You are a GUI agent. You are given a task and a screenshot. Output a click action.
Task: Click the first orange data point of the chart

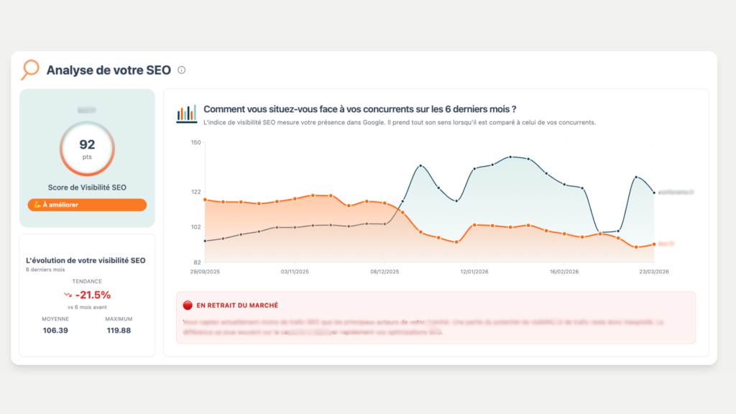pos(206,199)
